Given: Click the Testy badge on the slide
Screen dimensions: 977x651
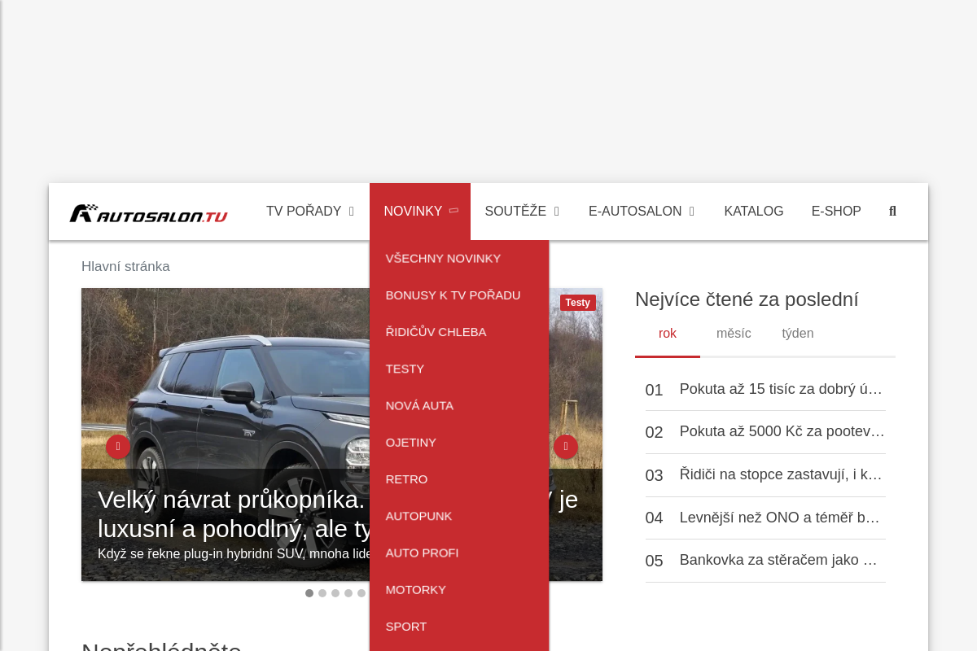Looking at the screenshot, I should coord(577,303).
